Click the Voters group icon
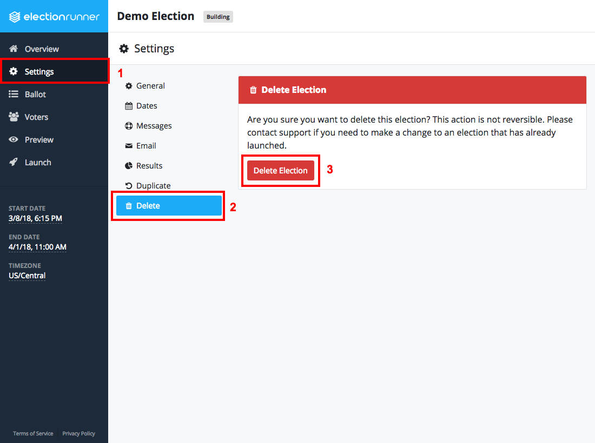 pyautogui.click(x=14, y=117)
